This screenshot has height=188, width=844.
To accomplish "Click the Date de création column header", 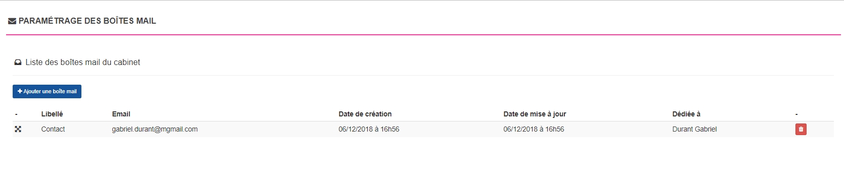I will [365, 114].
